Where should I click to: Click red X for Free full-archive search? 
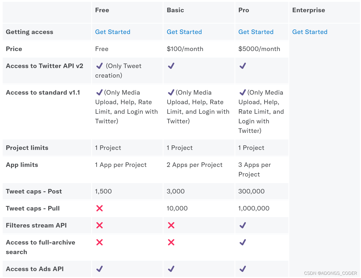coord(99,242)
